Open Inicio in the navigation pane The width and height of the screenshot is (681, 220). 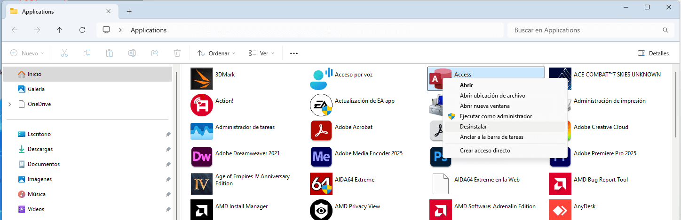tap(87, 74)
